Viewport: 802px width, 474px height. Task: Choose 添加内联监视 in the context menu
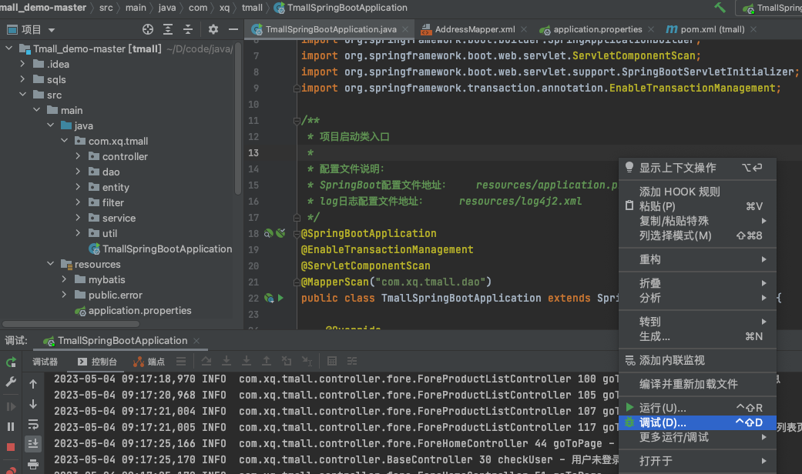[x=698, y=360]
